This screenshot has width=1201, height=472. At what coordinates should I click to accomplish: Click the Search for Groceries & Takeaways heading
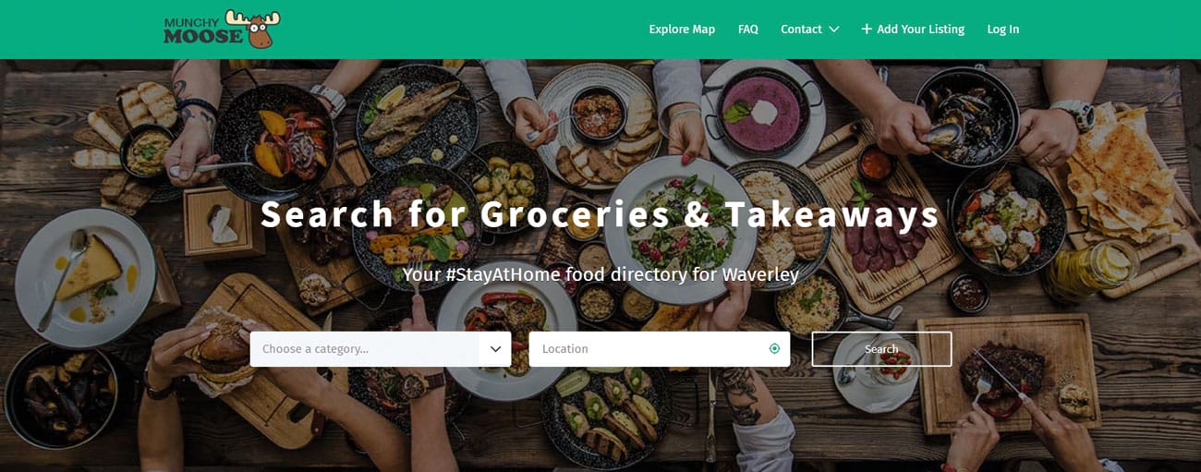(600, 214)
